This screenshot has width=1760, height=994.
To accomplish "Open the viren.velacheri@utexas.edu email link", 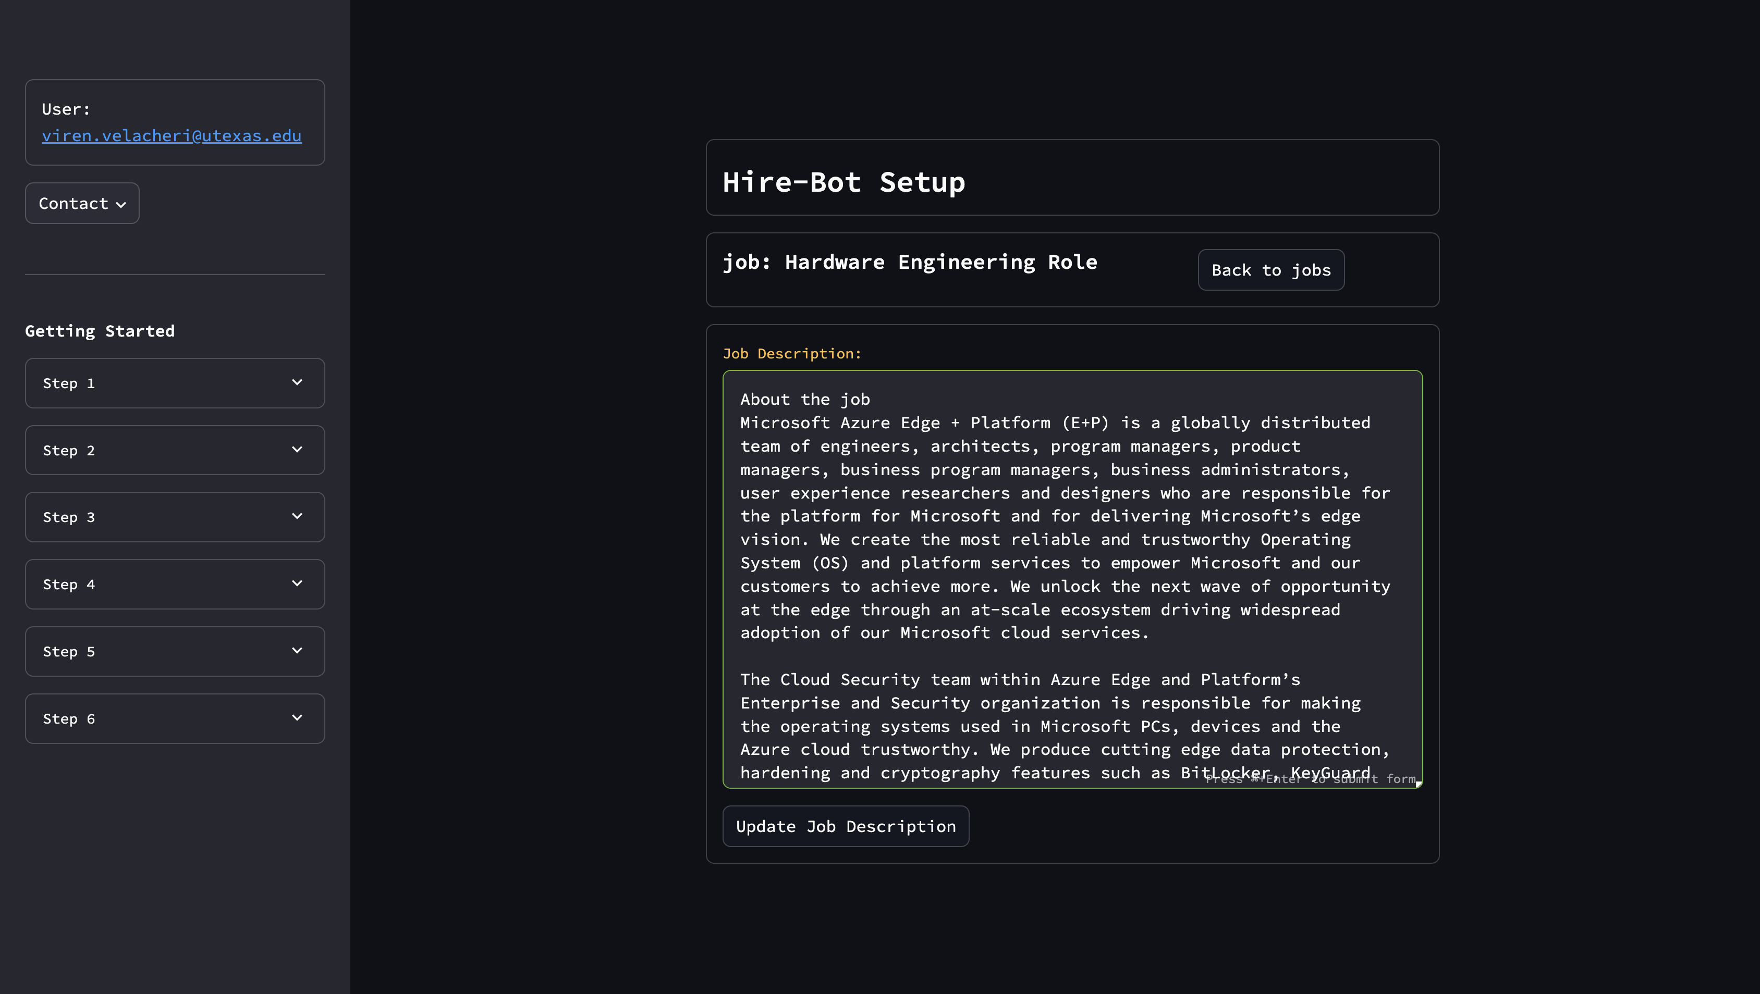I will click(172, 136).
